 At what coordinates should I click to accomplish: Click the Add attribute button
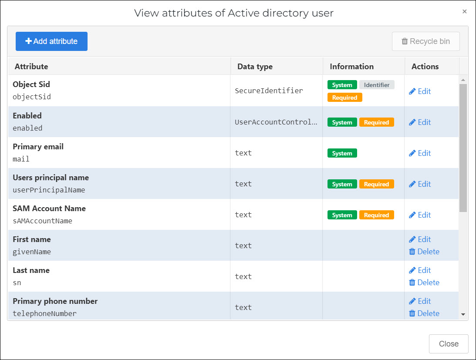[x=51, y=41]
